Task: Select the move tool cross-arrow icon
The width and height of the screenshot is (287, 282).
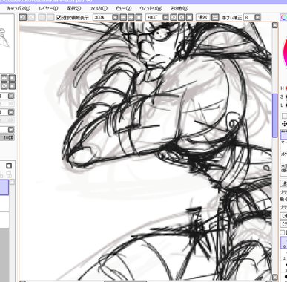Action: (x=284, y=124)
